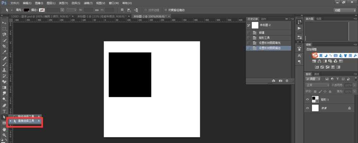The width and height of the screenshot is (358, 143).
Task: Select the Zoom magnifier tool
Action: [4, 135]
